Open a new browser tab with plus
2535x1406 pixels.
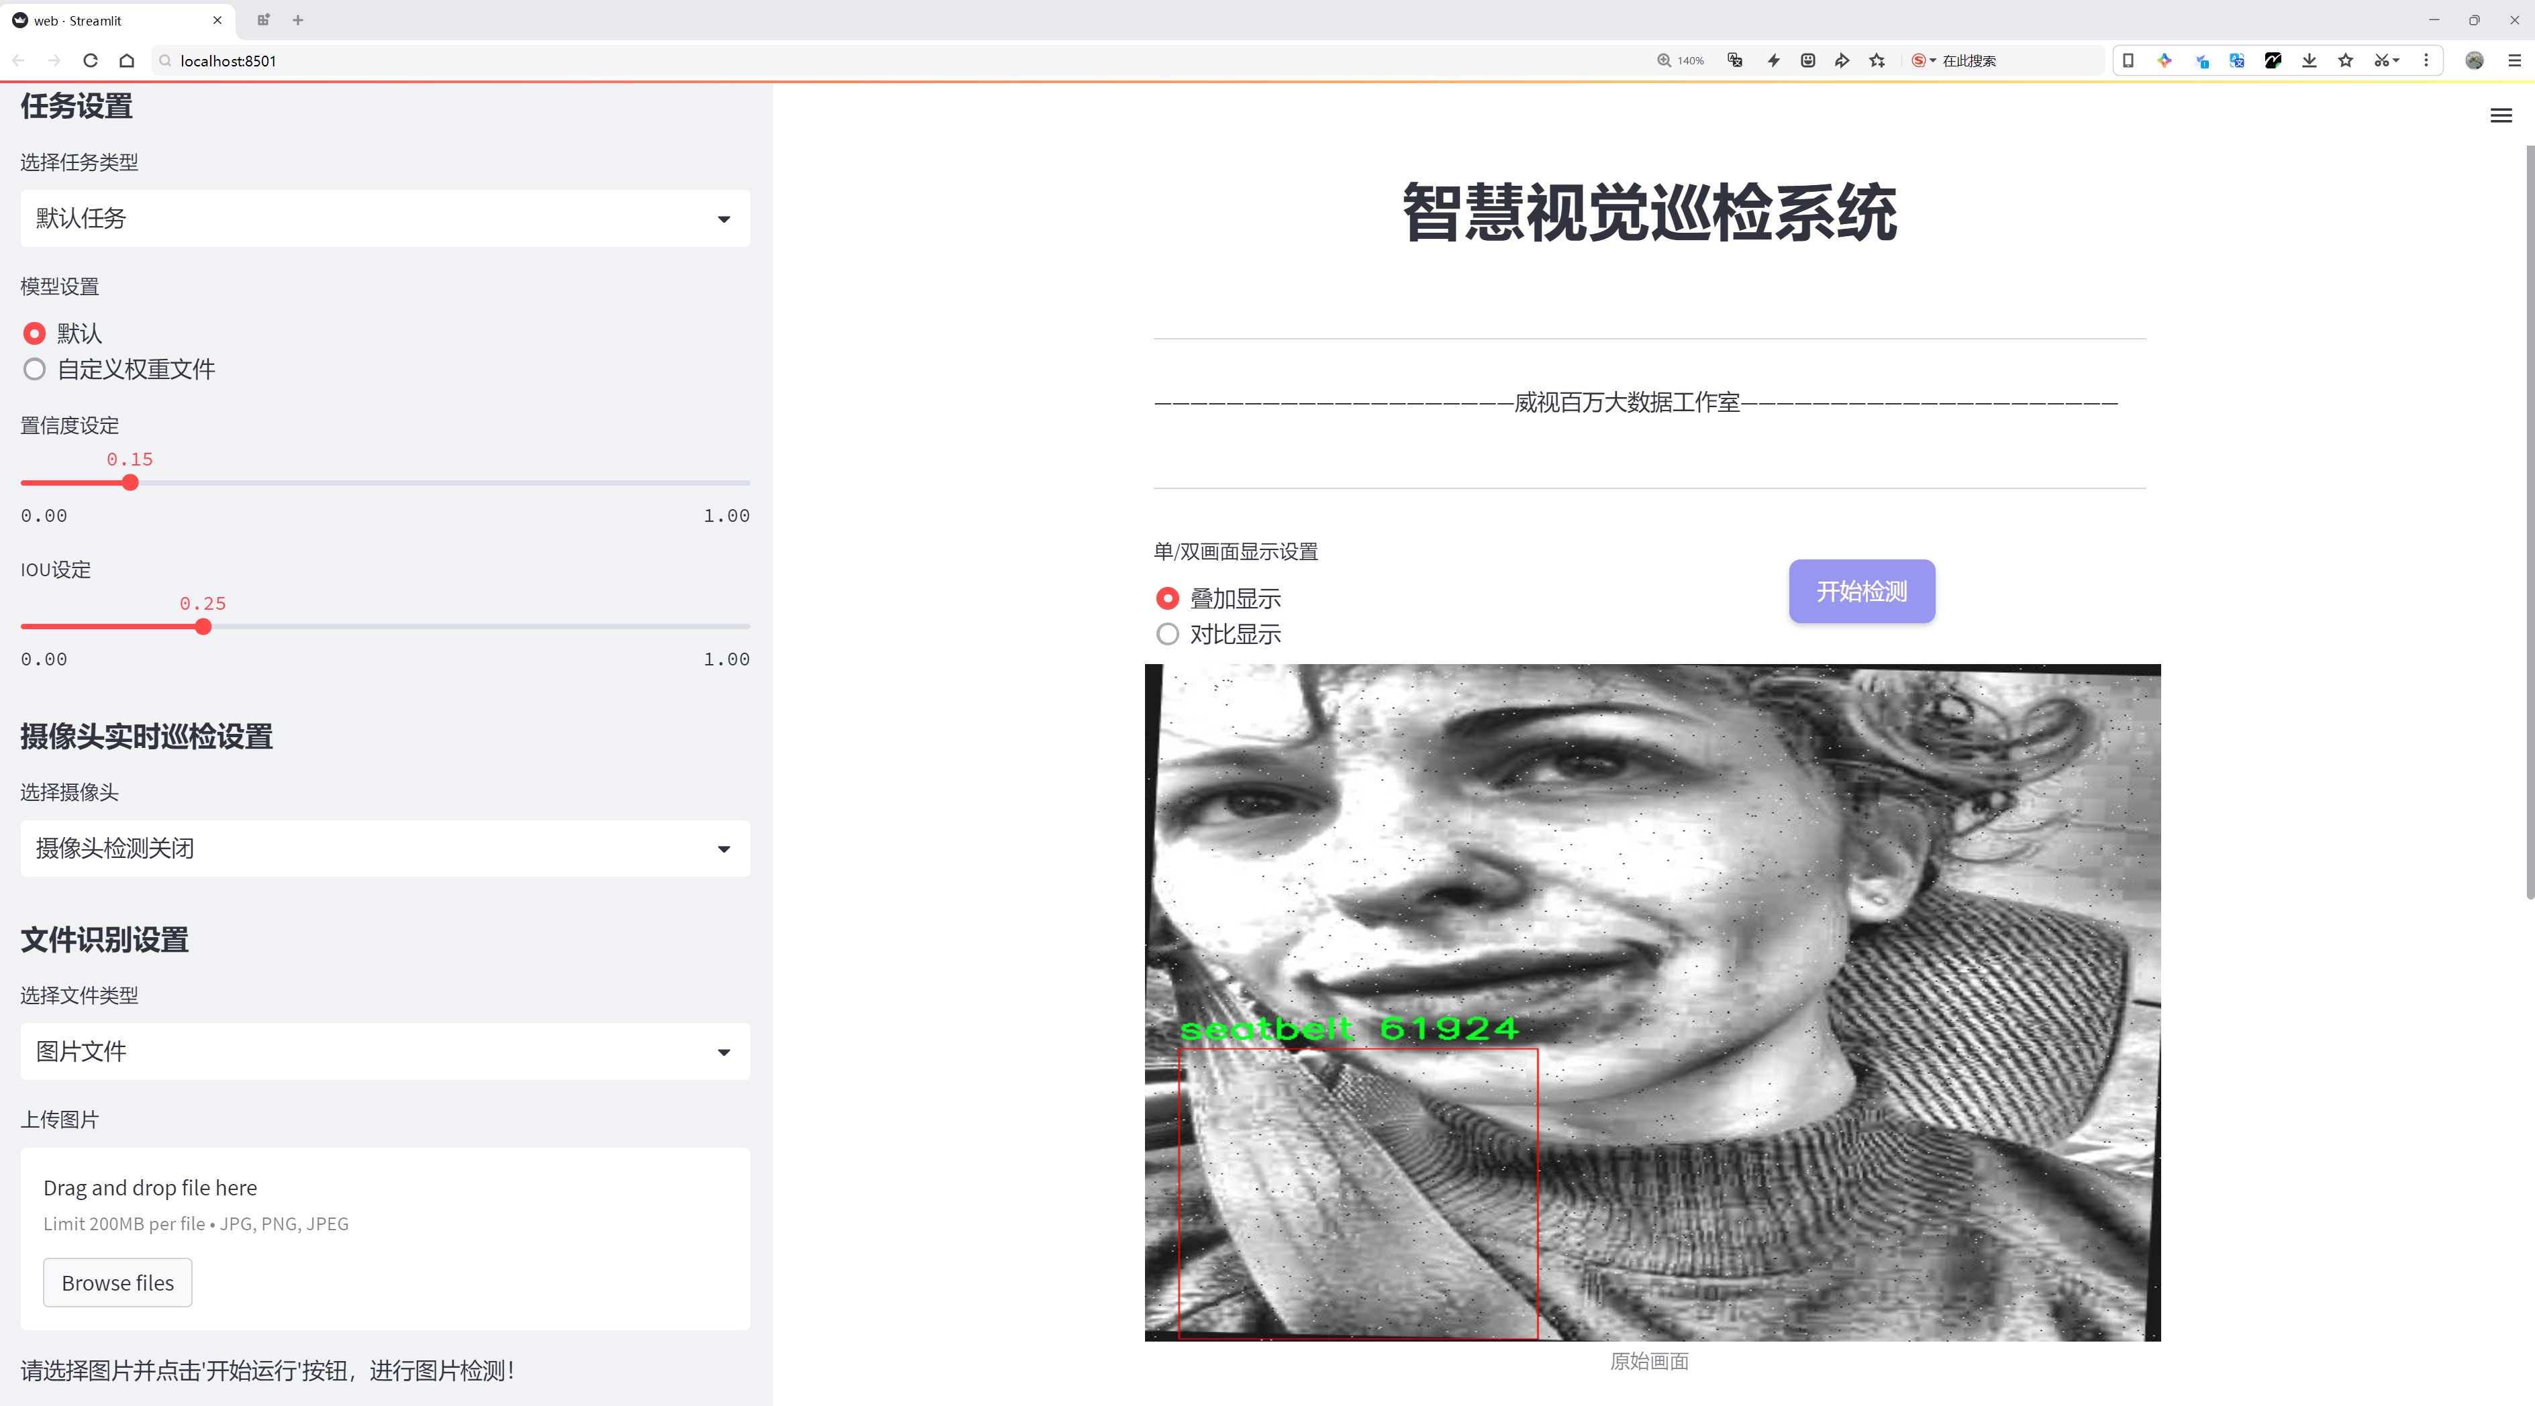coord(298,19)
